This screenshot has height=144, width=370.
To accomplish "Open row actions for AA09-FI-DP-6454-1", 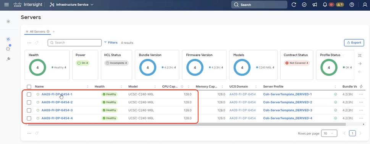I will [x=361, y=94].
